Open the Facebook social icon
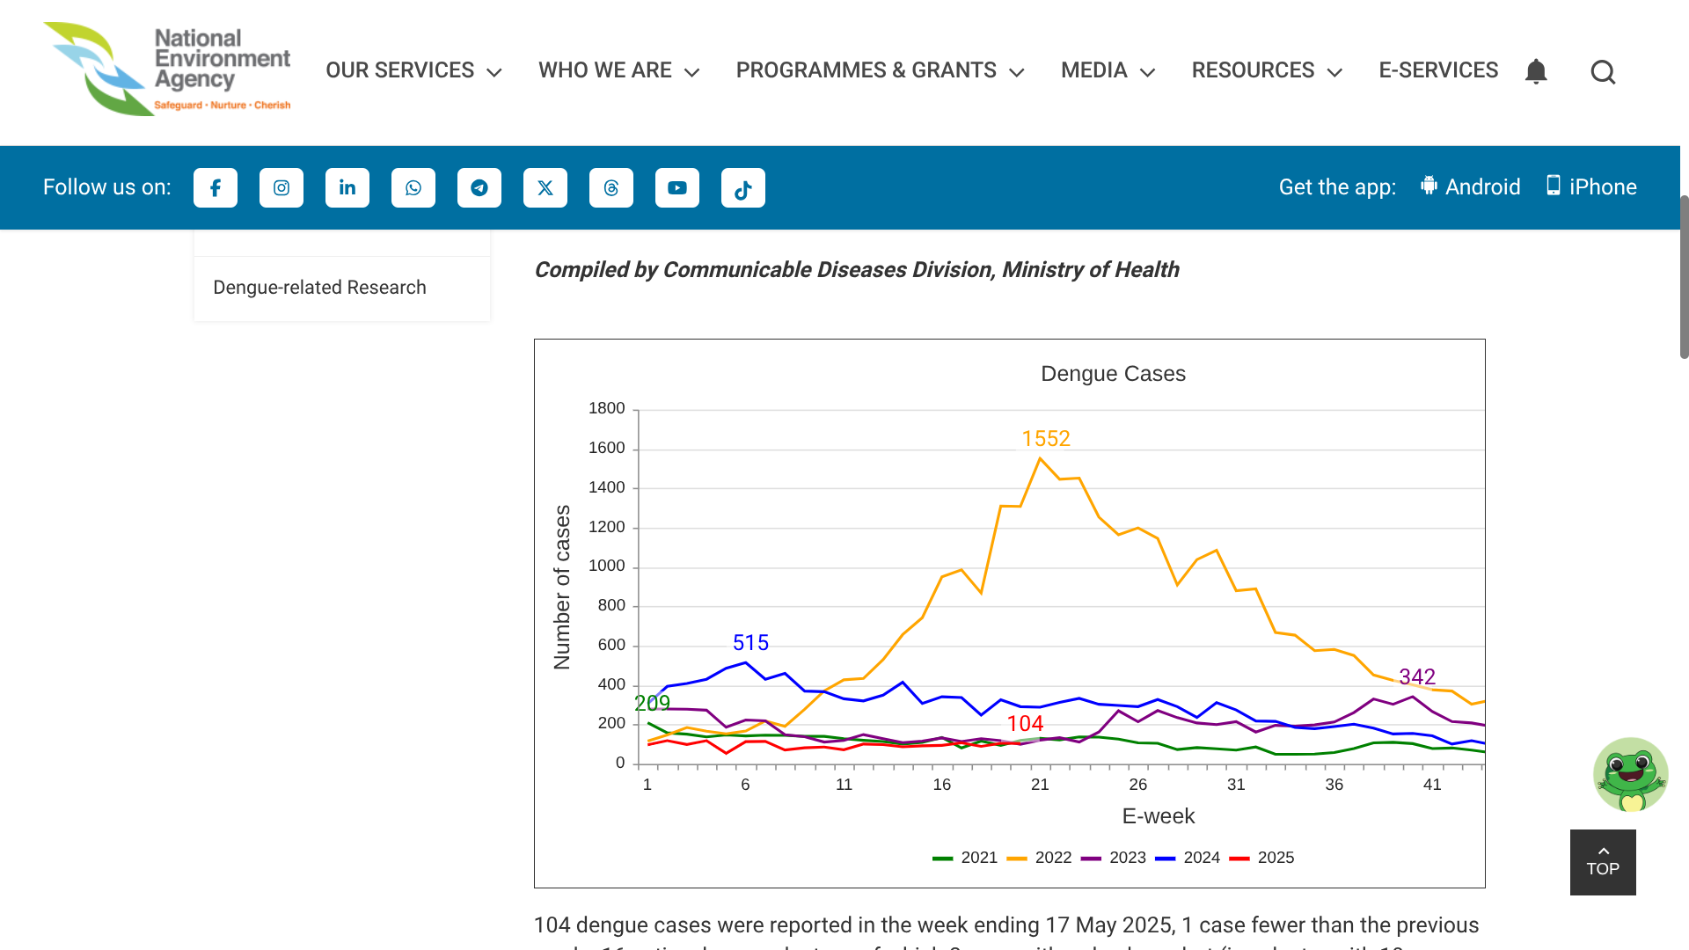Viewport: 1689px width, 950px height. point(216,188)
